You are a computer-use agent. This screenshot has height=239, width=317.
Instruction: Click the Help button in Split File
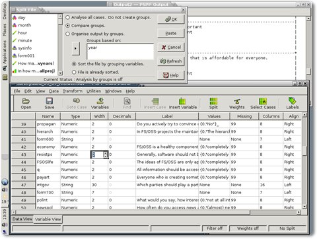click(171, 75)
